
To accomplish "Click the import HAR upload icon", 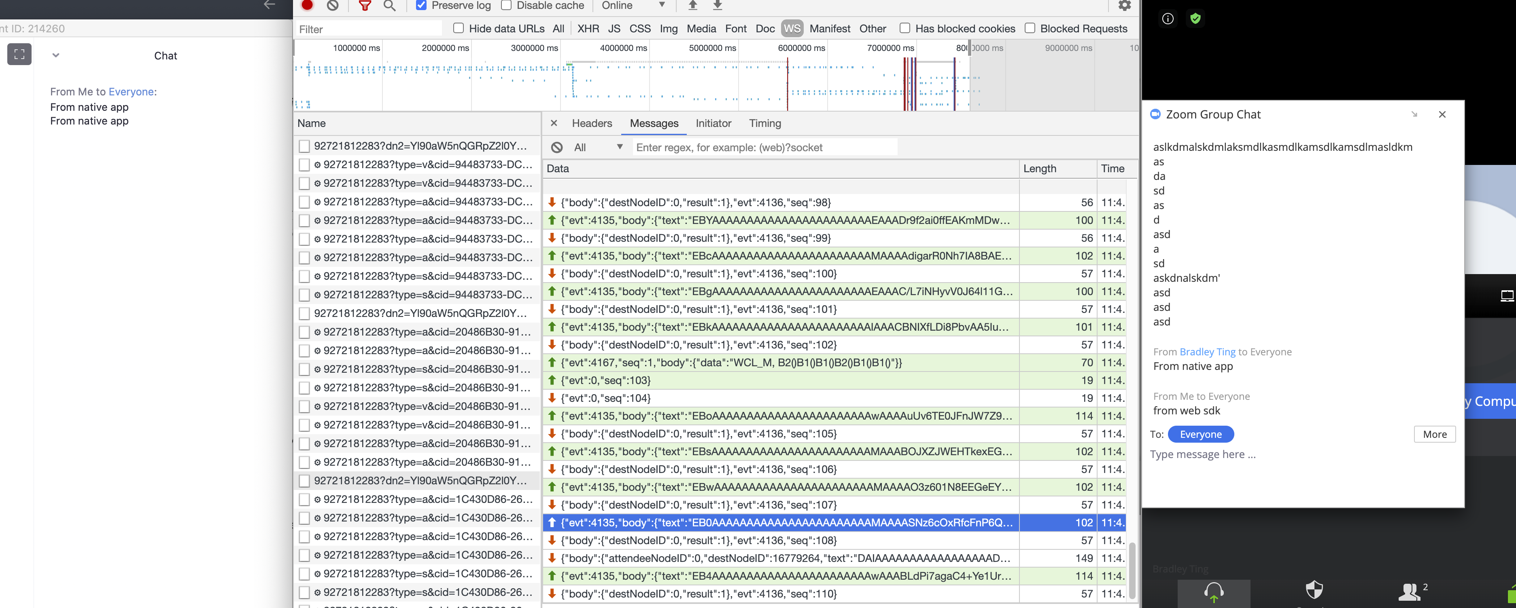I will [693, 5].
